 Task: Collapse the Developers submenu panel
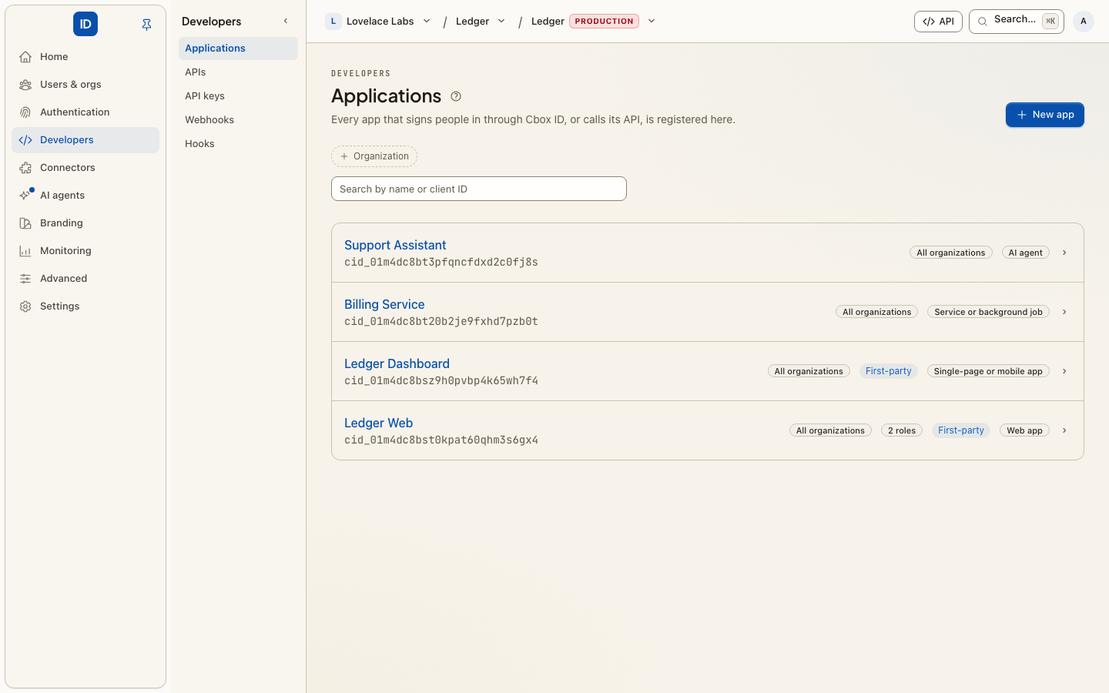286,22
